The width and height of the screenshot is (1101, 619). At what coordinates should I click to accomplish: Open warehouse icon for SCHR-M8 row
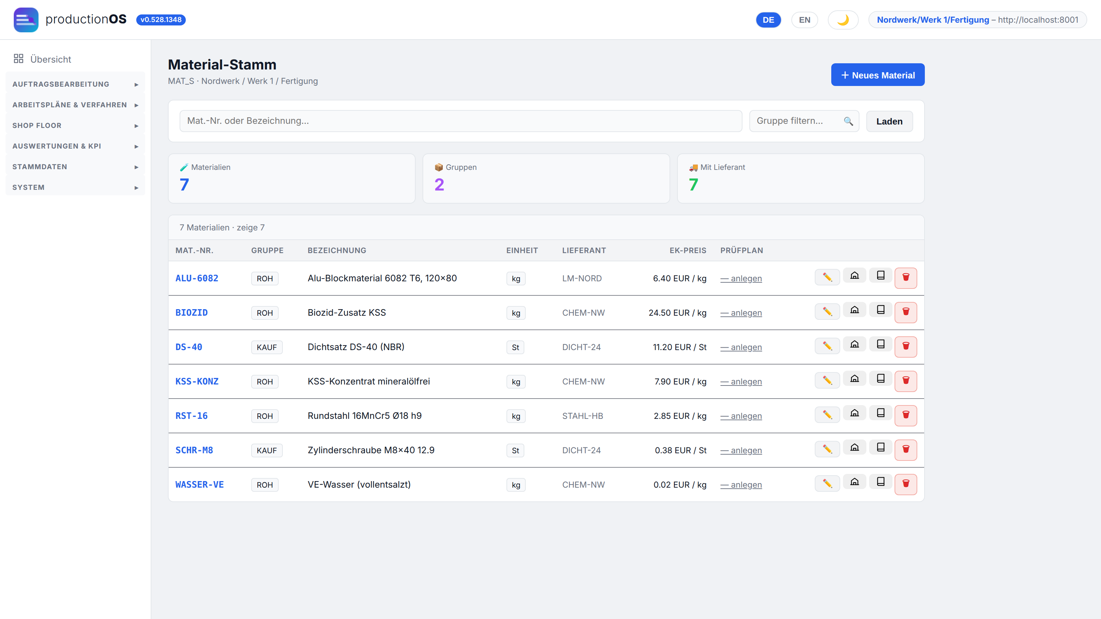tap(854, 447)
